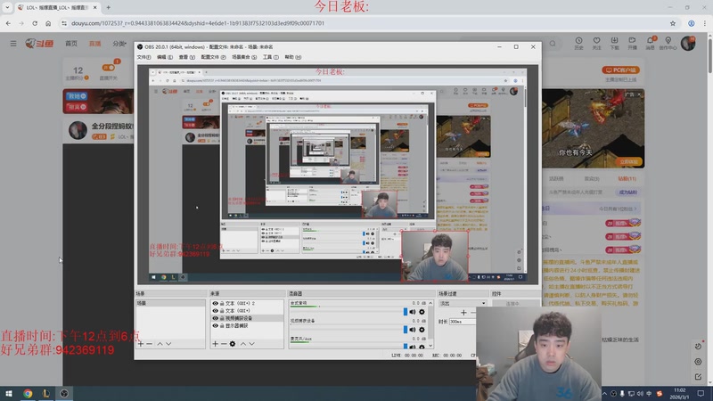713x401 pixels.
Task: Open a new Chrome tab
Action: tap(108, 7)
